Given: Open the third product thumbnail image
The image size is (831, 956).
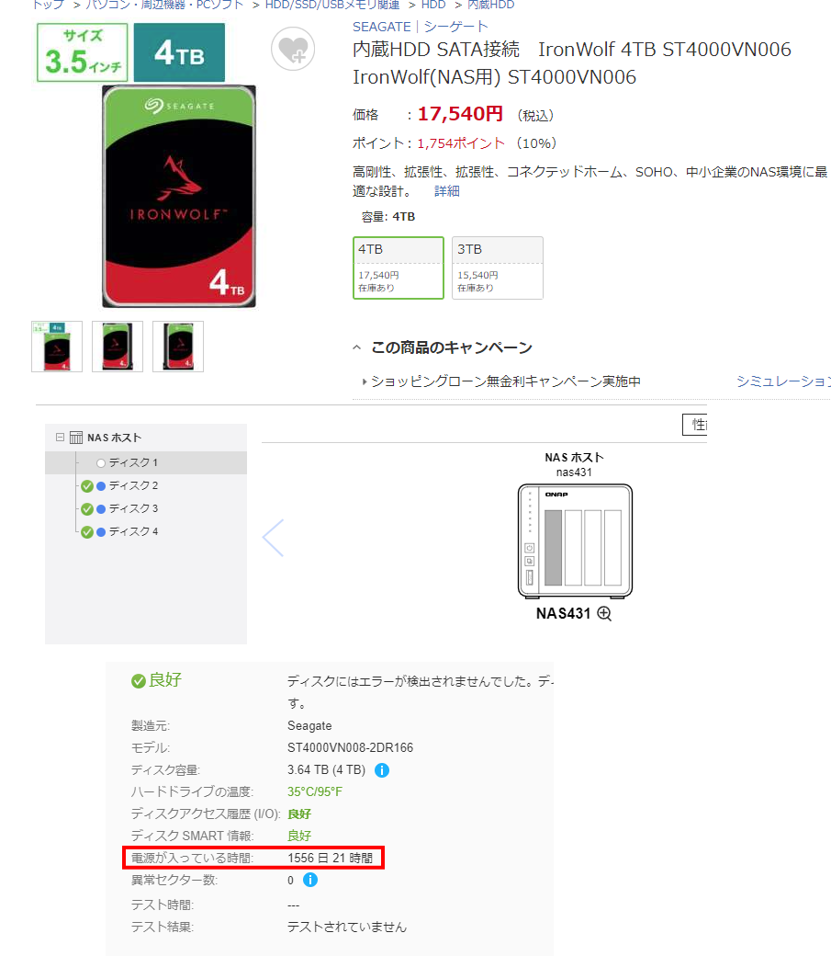Looking at the screenshot, I should (178, 347).
